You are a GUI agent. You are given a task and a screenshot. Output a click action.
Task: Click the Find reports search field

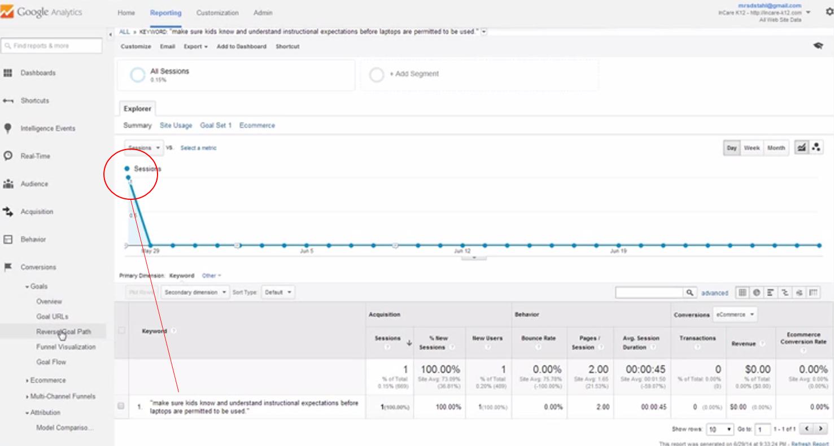tap(52, 46)
